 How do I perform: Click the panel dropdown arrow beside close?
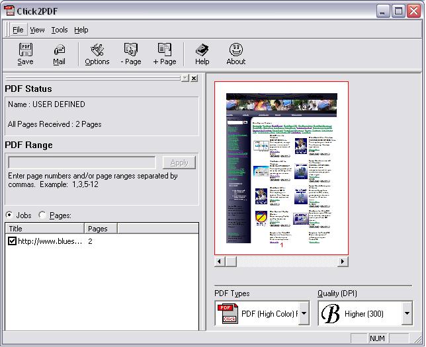(x=185, y=78)
